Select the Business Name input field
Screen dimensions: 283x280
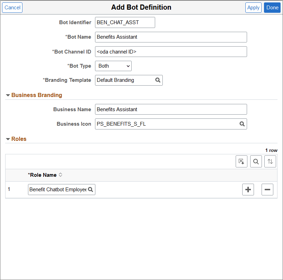point(171,109)
